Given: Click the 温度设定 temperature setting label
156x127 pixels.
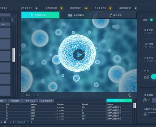Looking at the screenshot, I should (x=148, y=30).
